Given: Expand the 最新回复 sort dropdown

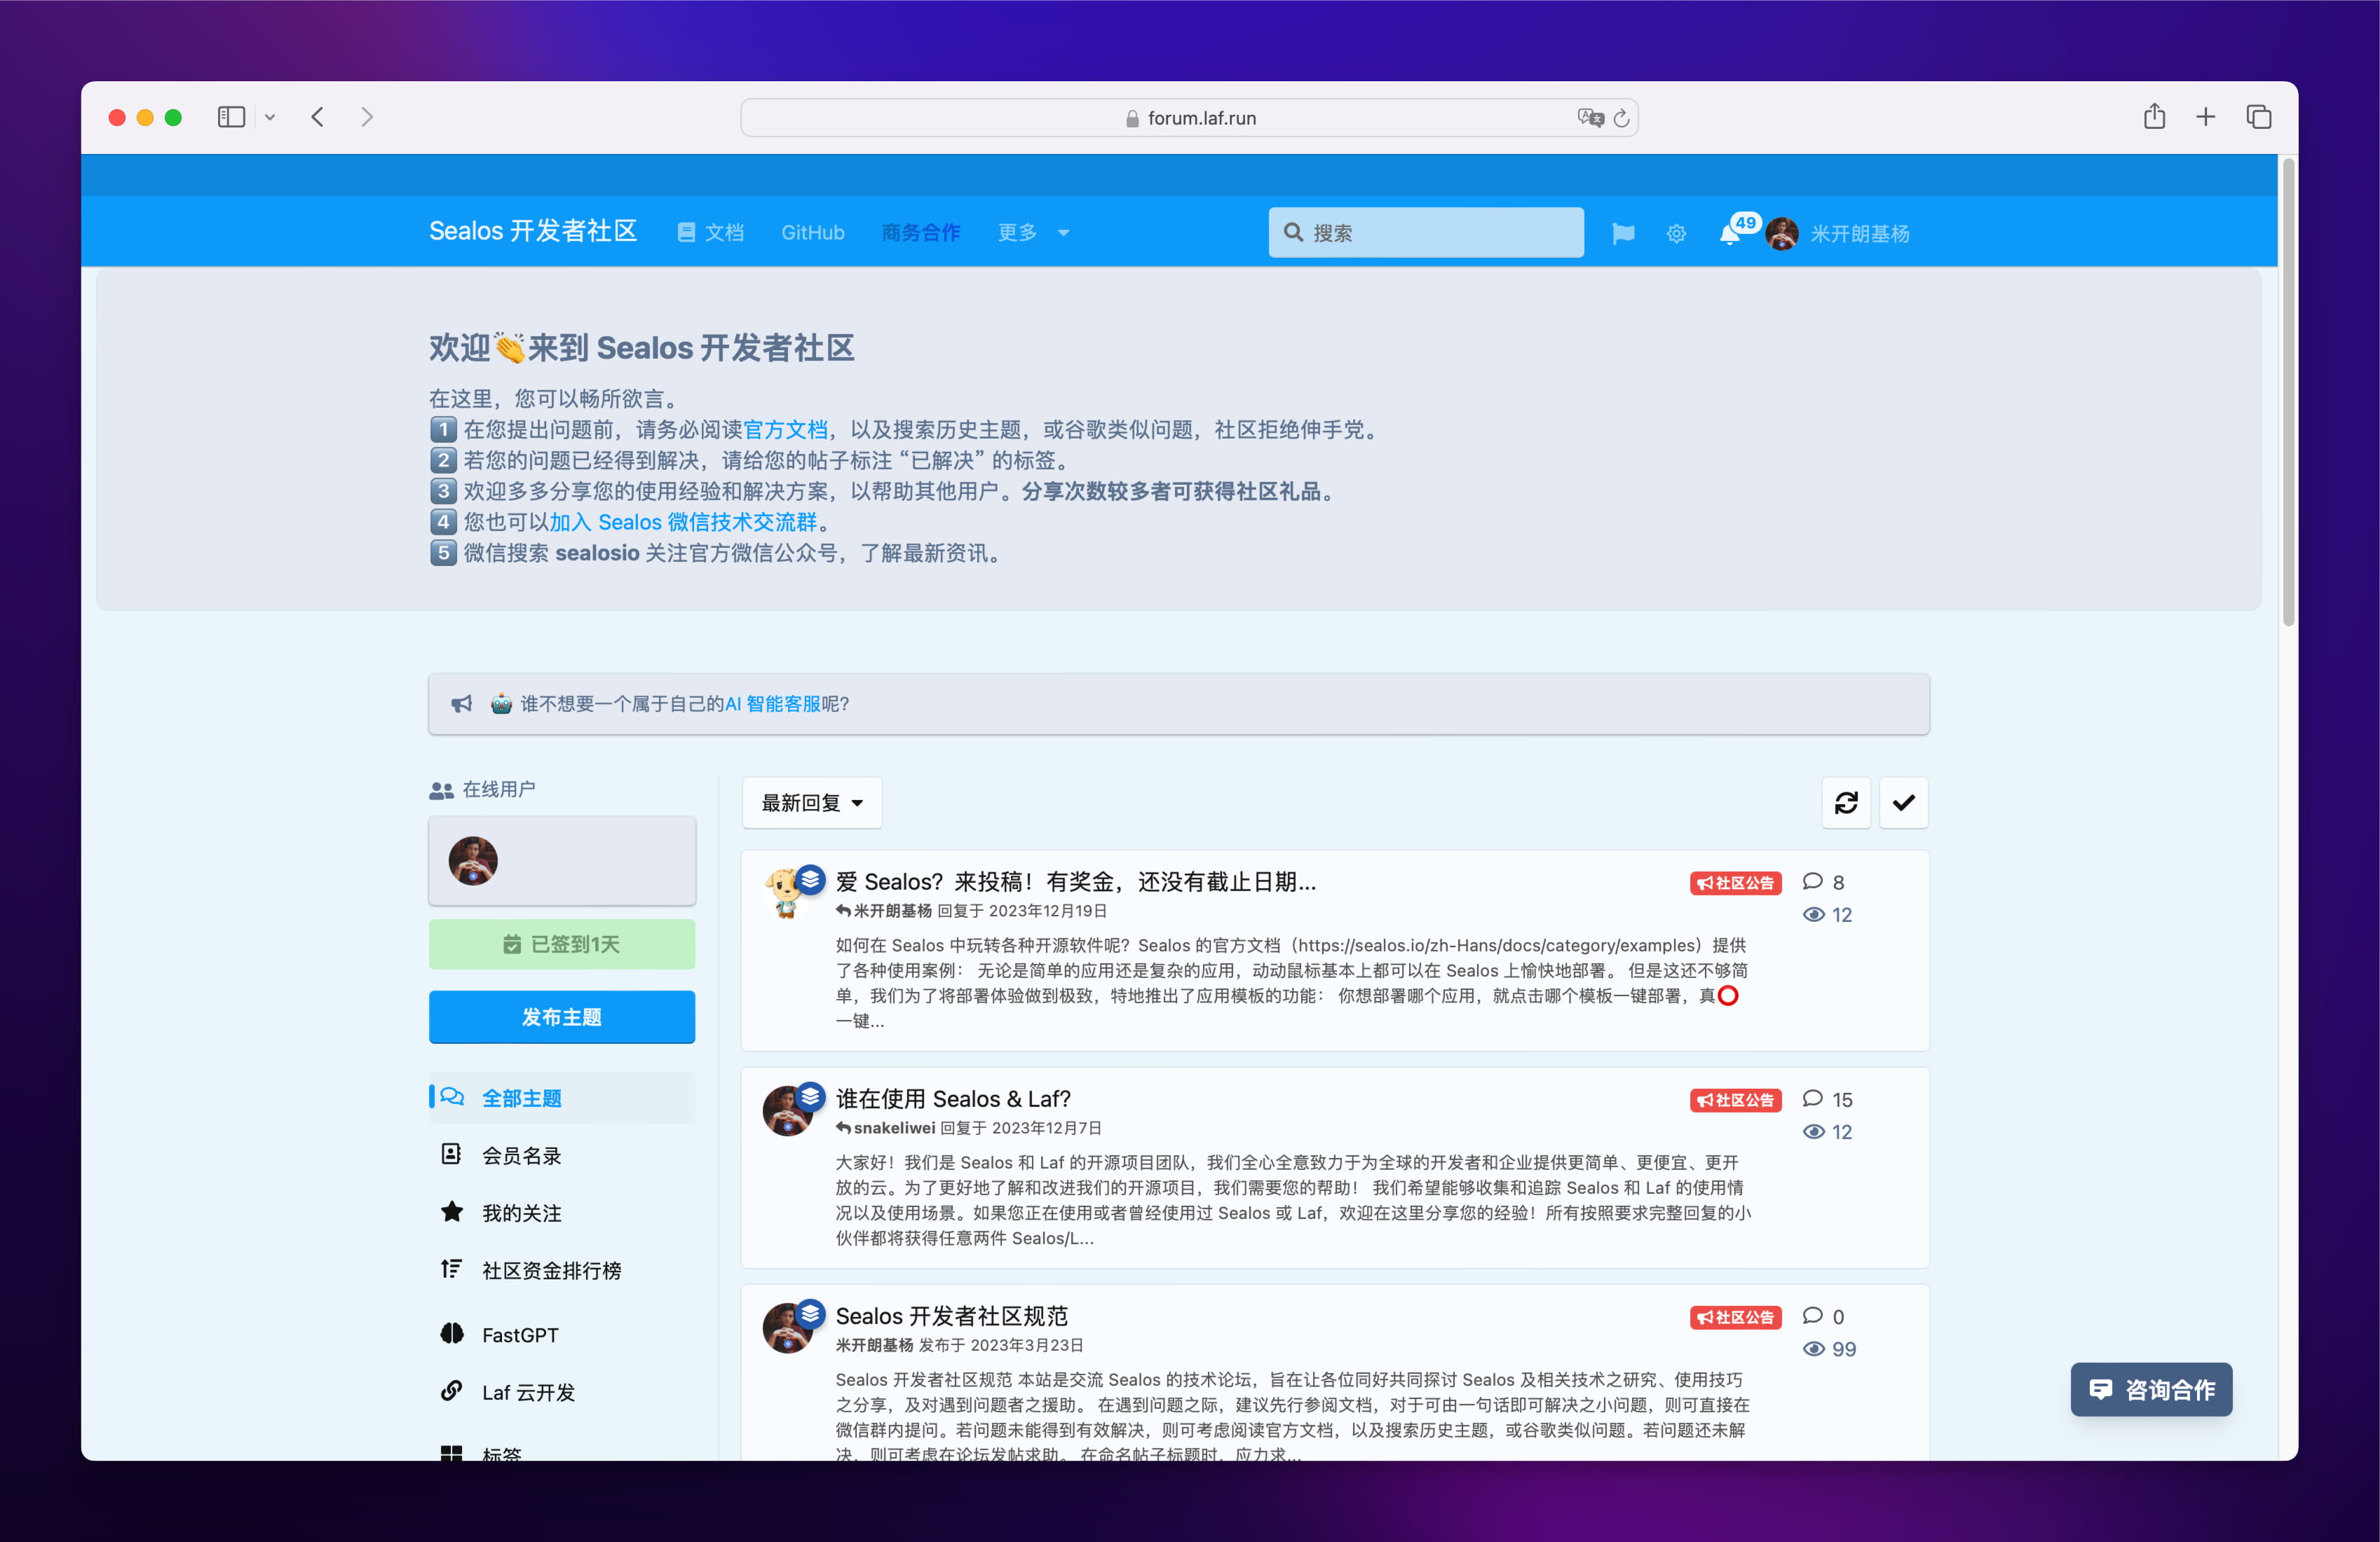Looking at the screenshot, I should 812,802.
